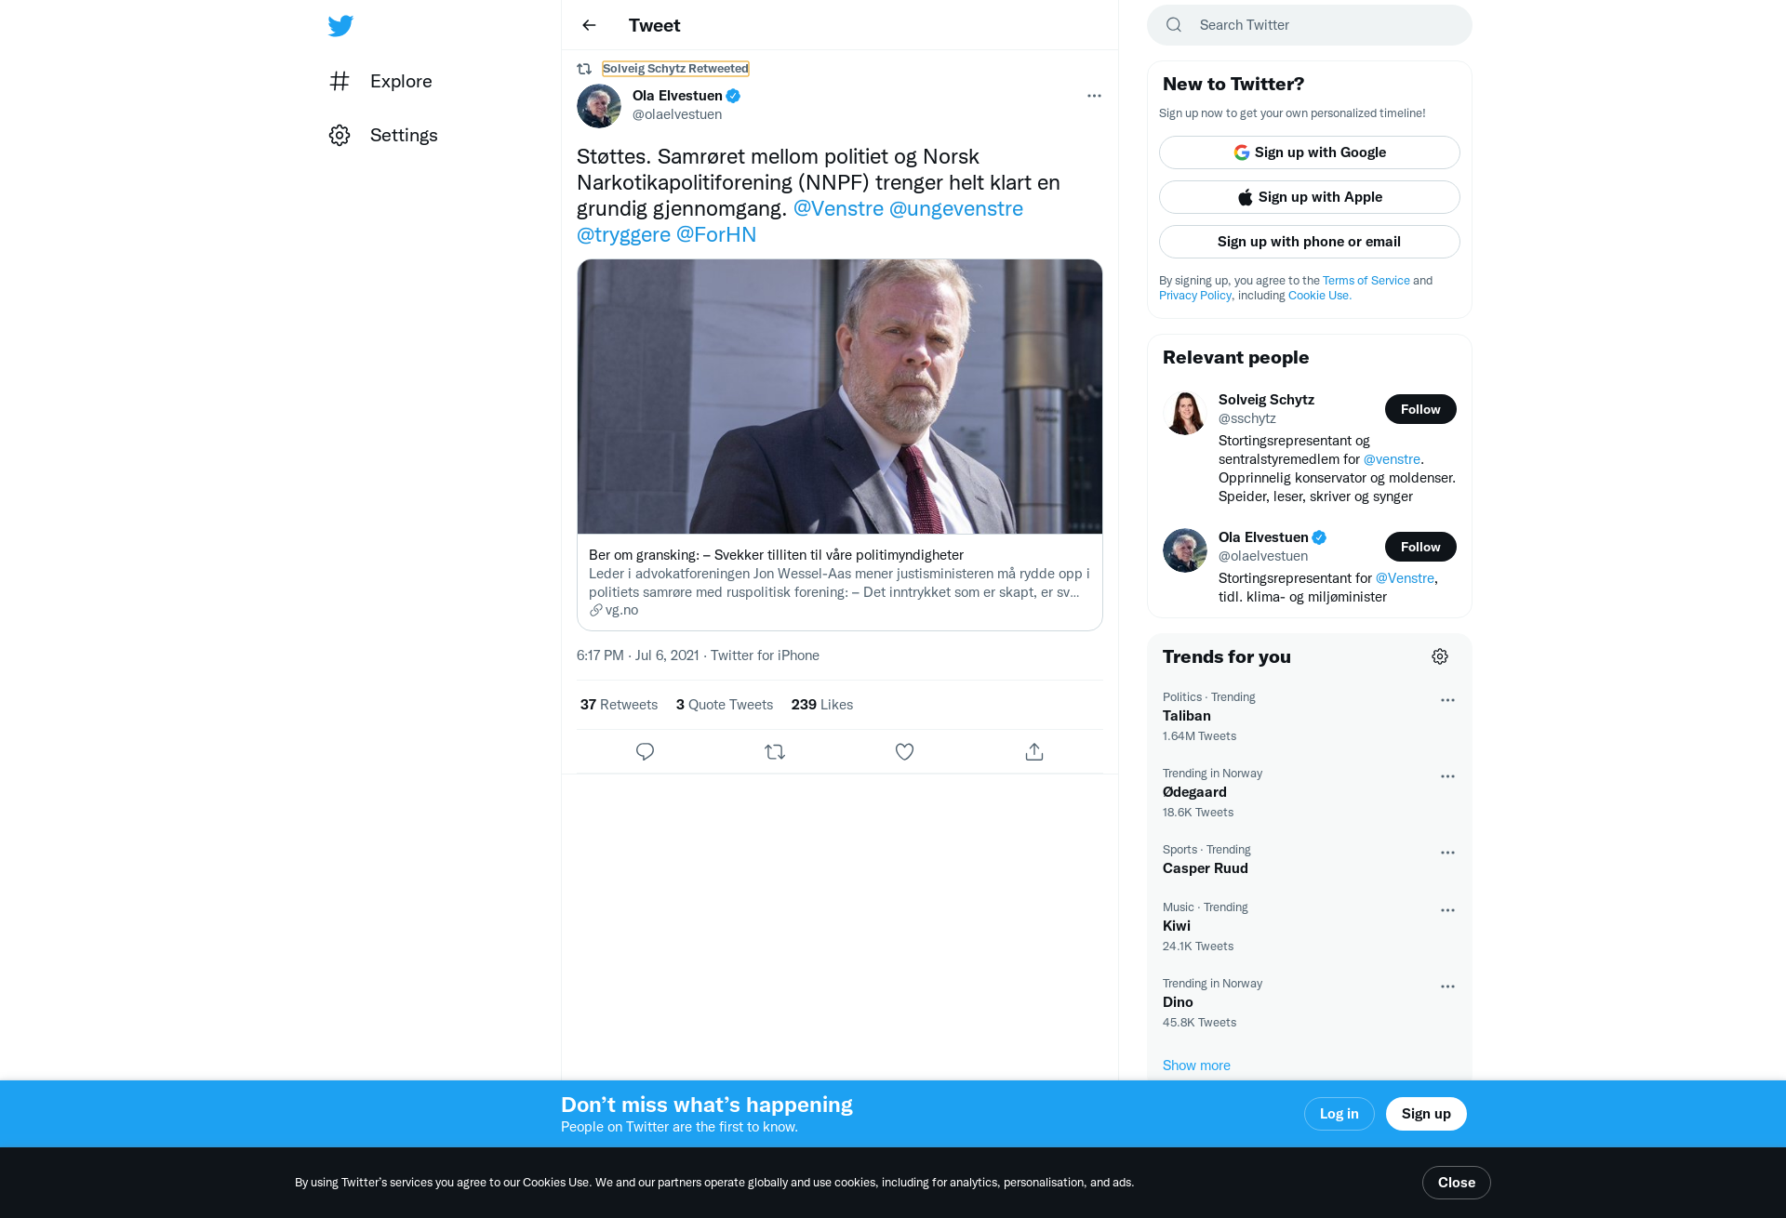Click the @ungevenstre mention link
The width and height of the screenshot is (1786, 1218).
[x=956, y=208]
